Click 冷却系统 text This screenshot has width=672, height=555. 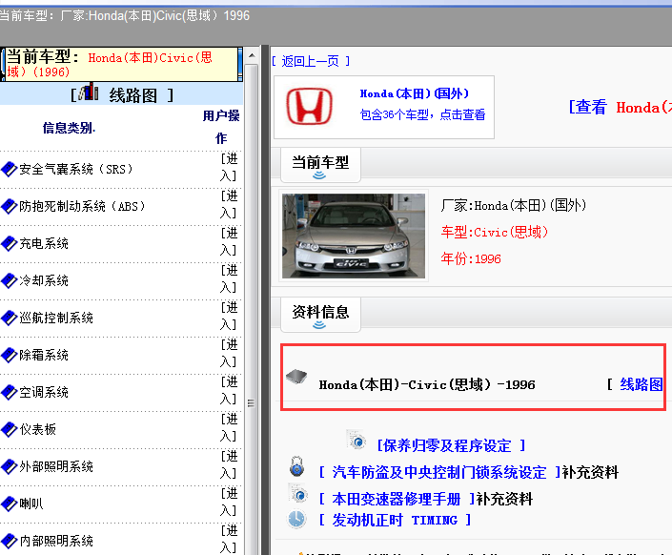(44, 280)
